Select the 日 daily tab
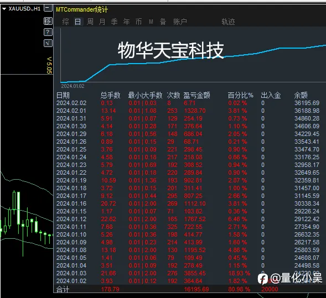 [77, 22]
